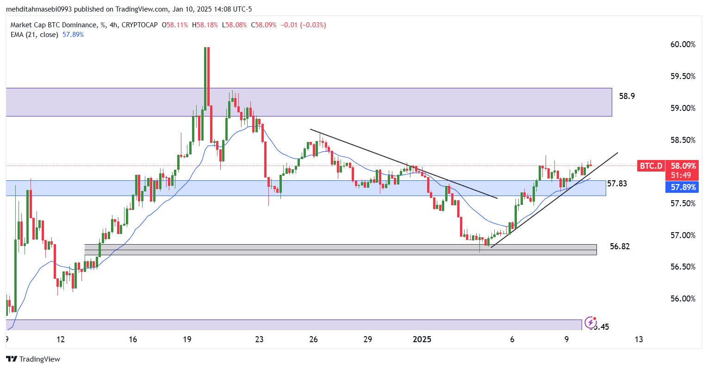Image resolution: width=708 pixels, height=369 pixels.
Task: Select the ascending black trendline
Action: point(554,199)
